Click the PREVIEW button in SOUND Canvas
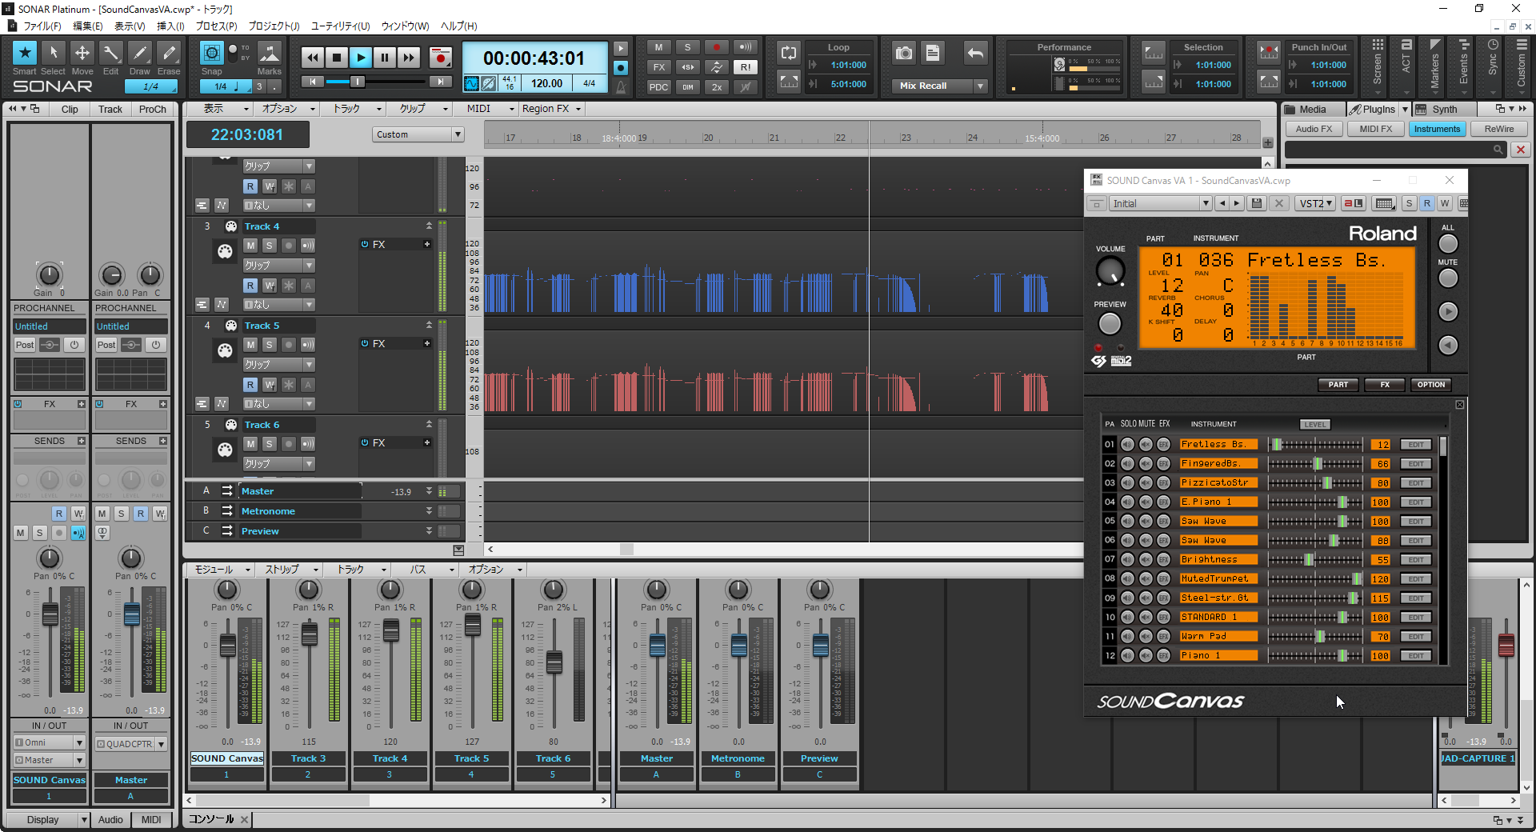1536x832 pixels. click(1110, 324)
